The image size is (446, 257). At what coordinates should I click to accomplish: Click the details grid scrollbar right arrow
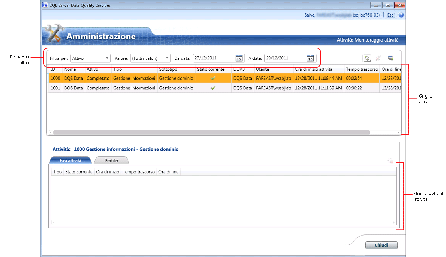[x=394, y=222]
